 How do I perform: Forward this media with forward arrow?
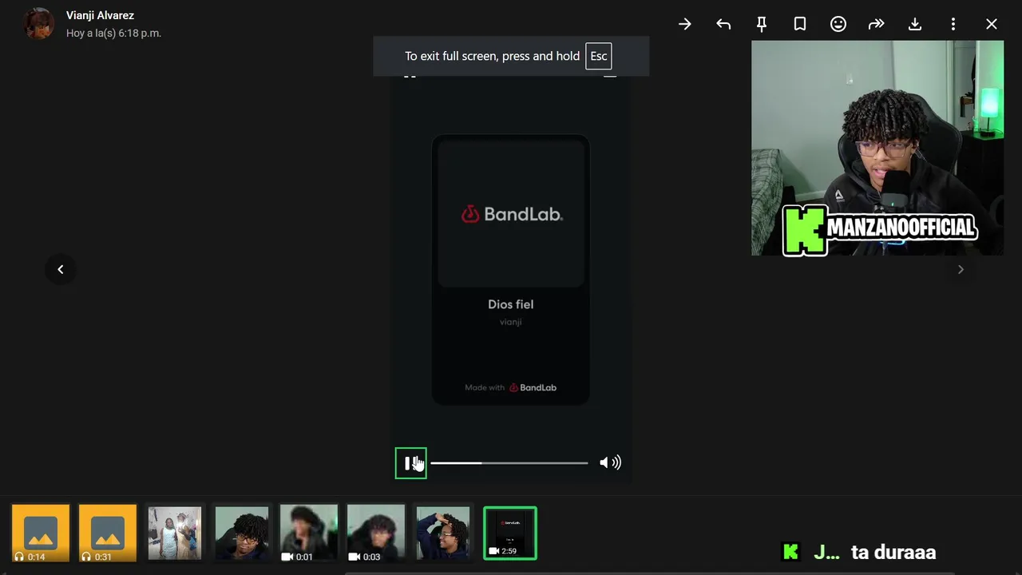(x=877, y=24)
